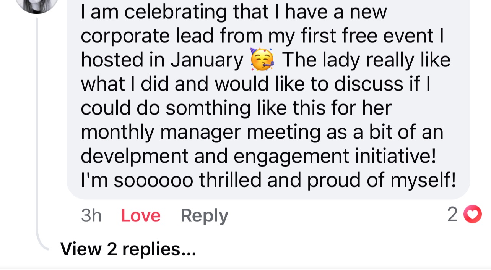Viewport: 491px width, 270px height.
Task: Click the words "engagement initiative!"
Action: 335,156
